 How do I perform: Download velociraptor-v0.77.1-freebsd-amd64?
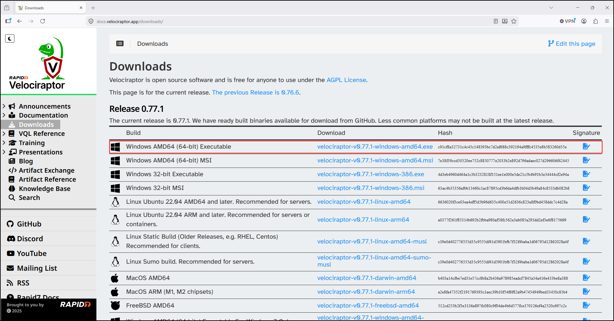tap(368, 305)
